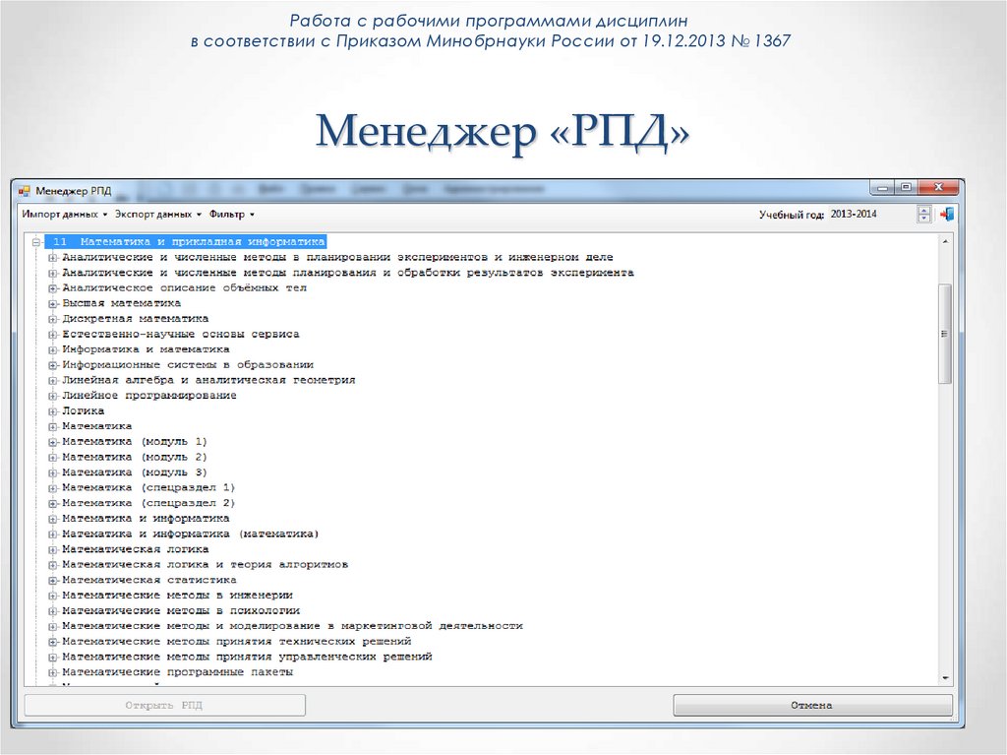Click the Отмена button
The image size is (1007, 755).
(812, 705)
